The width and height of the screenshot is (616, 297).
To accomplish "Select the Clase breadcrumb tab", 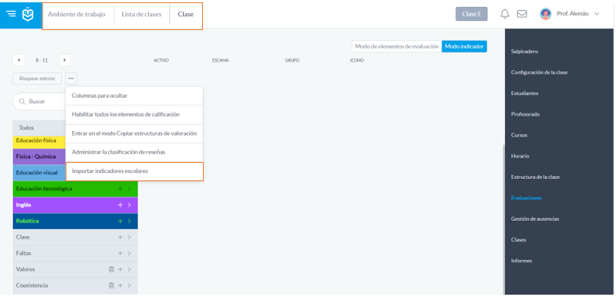I will [x=185, y=14].
